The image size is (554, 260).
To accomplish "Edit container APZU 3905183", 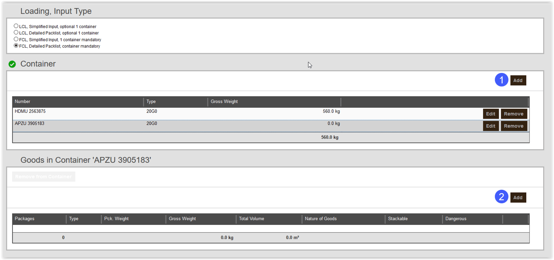I will (490, 126).
